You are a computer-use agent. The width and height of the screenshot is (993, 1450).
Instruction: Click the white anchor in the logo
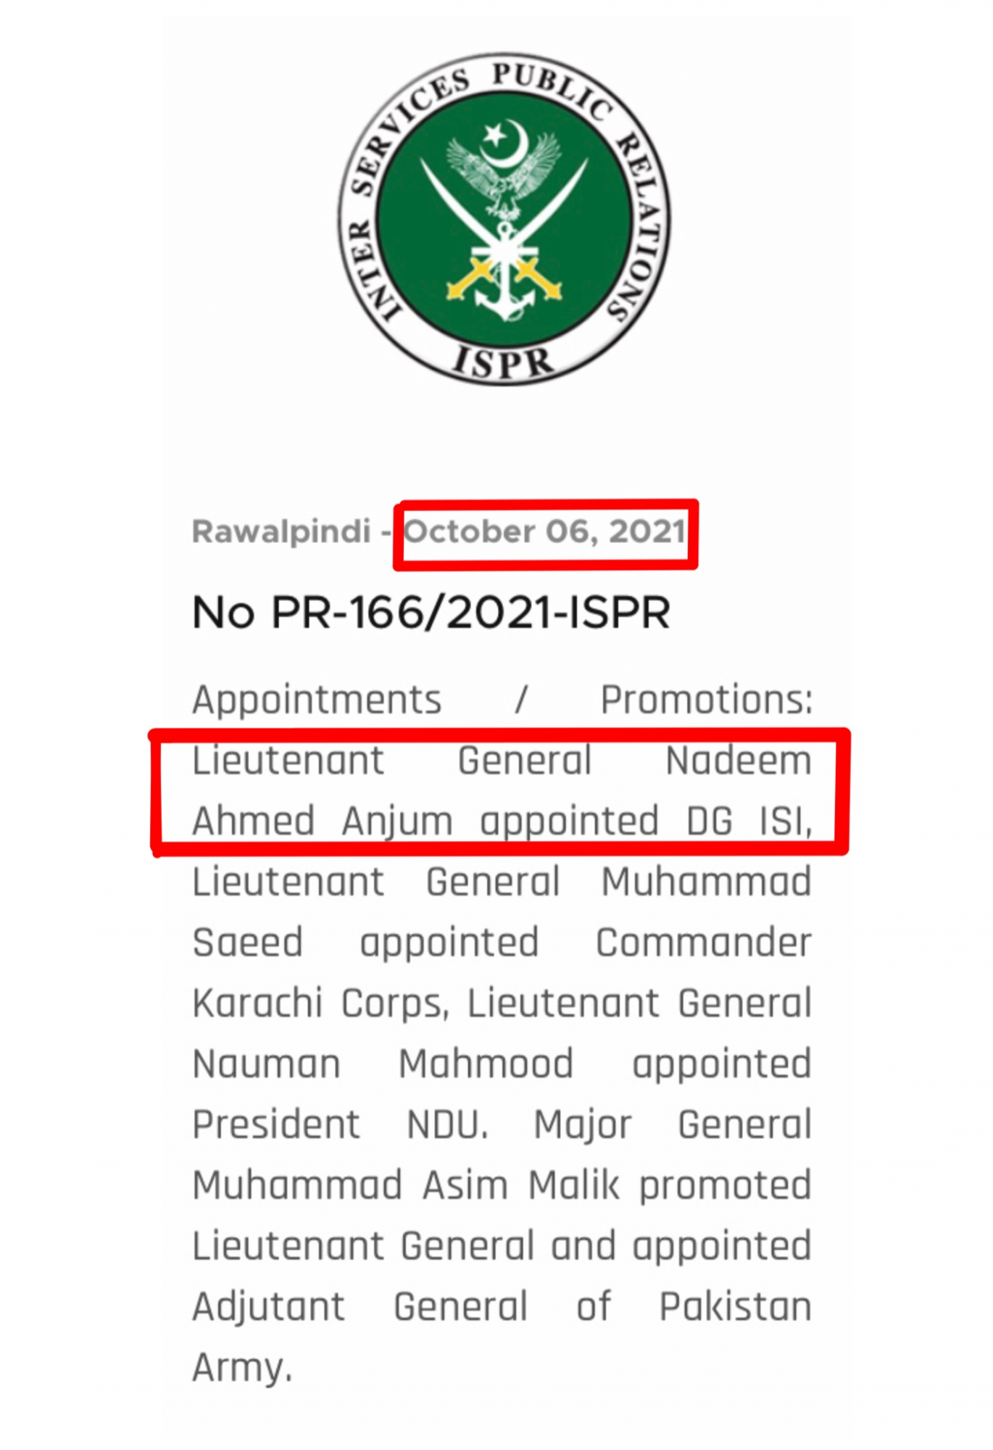click(505, 274)
